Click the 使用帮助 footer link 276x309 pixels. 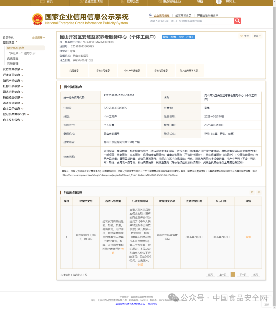153,304
